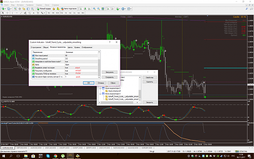The image size is (254, 159).
Task: Switch chart to the H1 timeframe
Action: click(x=66, y=13)
